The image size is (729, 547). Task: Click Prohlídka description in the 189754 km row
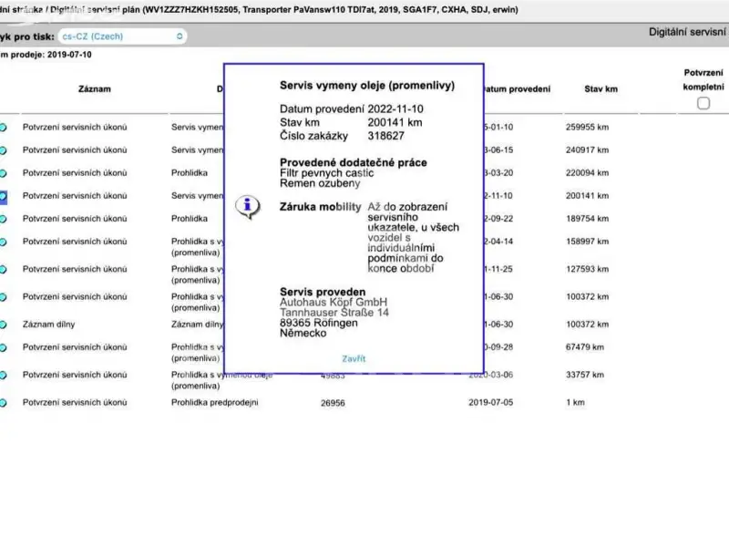(x=190, y=219)
